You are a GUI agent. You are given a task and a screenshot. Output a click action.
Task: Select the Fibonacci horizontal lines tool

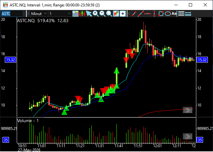pyautogui.click(x=181, y=13)
